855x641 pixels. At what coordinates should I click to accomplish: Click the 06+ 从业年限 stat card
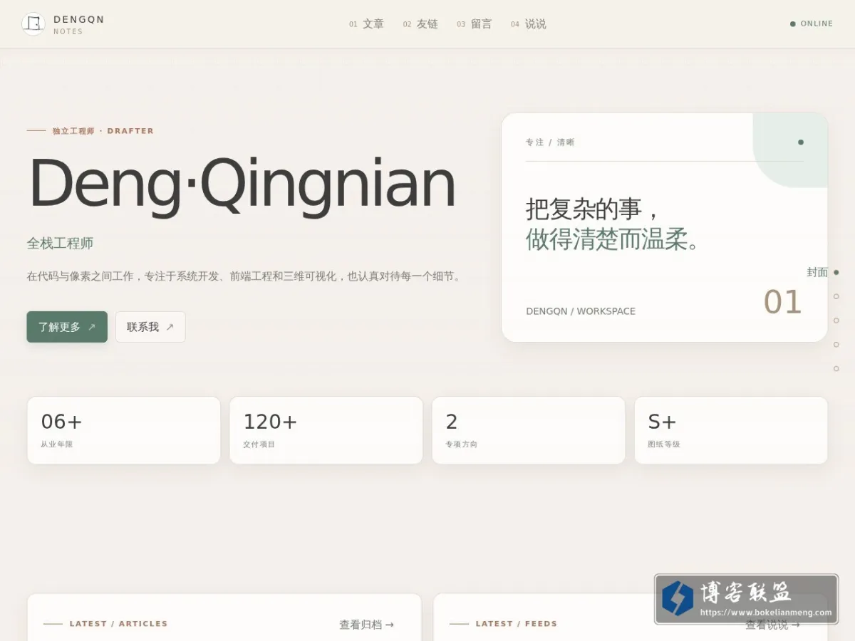pos(124,430)
